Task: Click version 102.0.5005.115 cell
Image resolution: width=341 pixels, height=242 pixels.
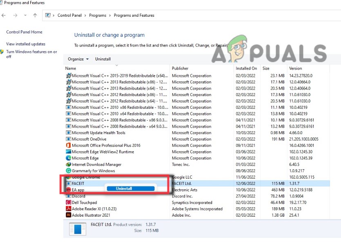Action: 302,177
